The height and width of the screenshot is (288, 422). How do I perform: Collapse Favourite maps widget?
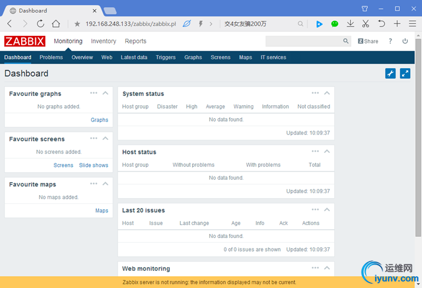(106, 184)
